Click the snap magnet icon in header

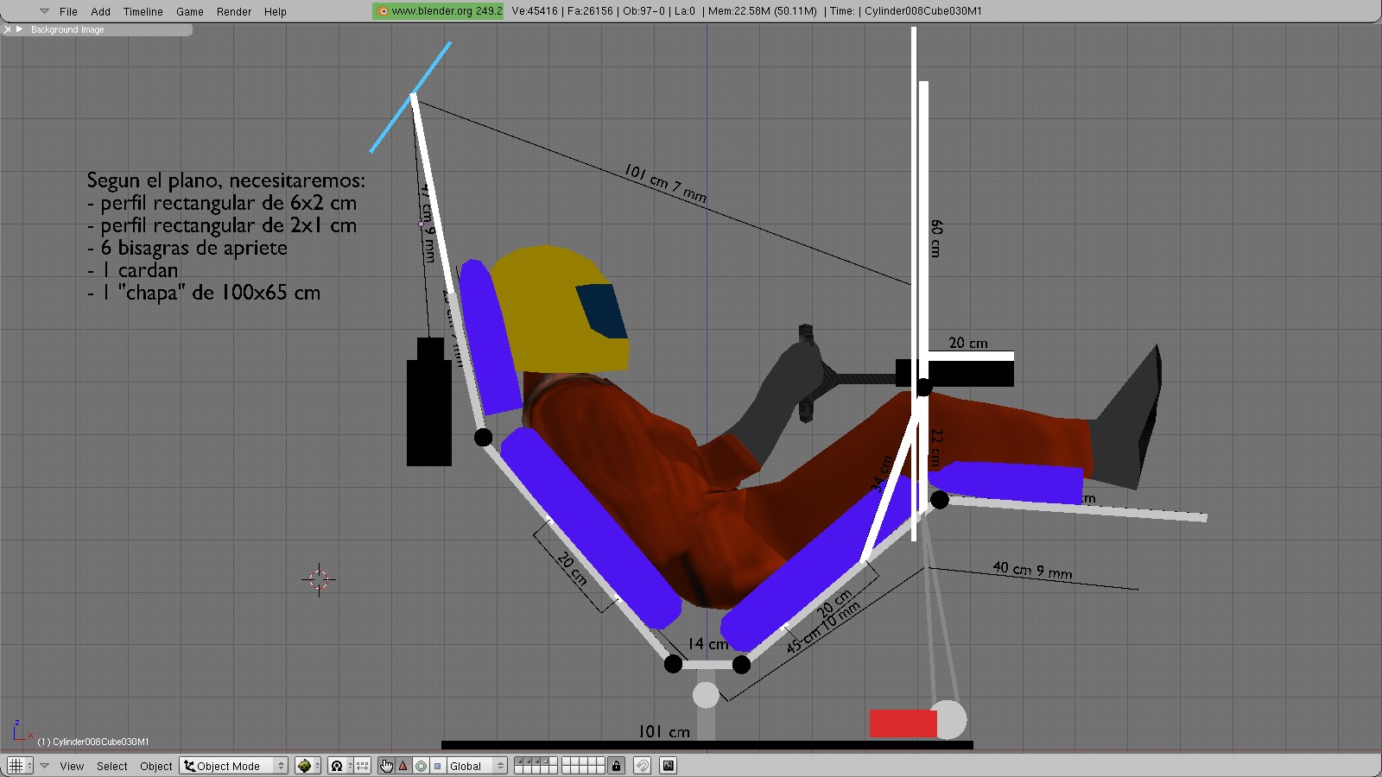[x=642, y=766]
